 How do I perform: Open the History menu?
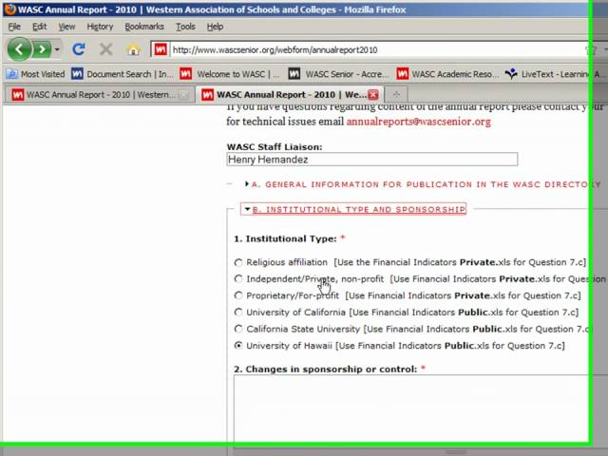coord(100,27)
